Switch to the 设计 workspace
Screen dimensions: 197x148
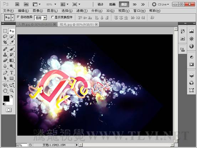click(100, 5)
